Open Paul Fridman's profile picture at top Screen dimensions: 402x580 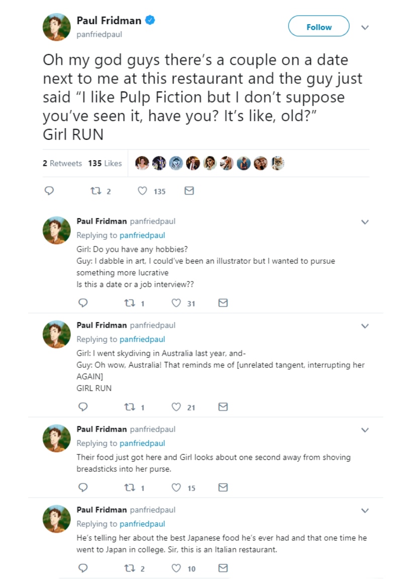56,27
